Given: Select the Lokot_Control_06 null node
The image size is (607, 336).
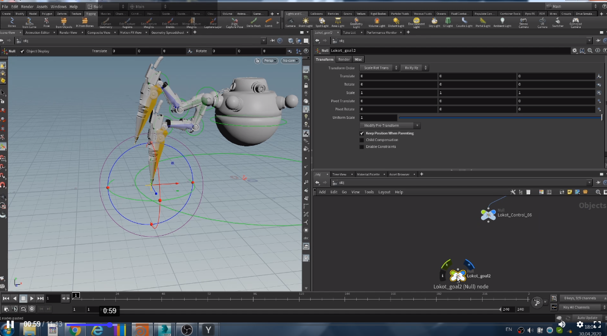Looking at the screenshot, I should (488, 215).
